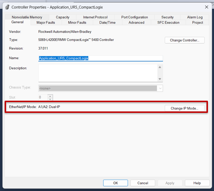The height and width of the screenshot is (191, 214).
Task: Decrease the Slot number with down arrow
Action: pyautogui.click(x=50, y=99)
